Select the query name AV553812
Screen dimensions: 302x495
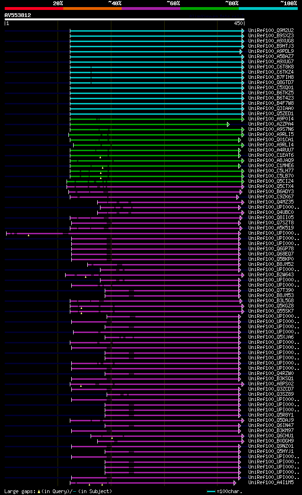(x=17, y=15)
